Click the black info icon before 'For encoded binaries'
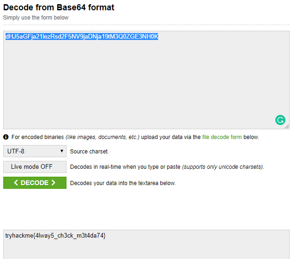The width and height of the screenshot is (292, 259). (x=6, y=137)
